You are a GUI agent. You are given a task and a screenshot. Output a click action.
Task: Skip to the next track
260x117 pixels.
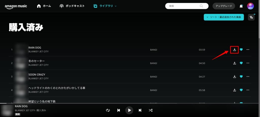[x=140, y=110]
